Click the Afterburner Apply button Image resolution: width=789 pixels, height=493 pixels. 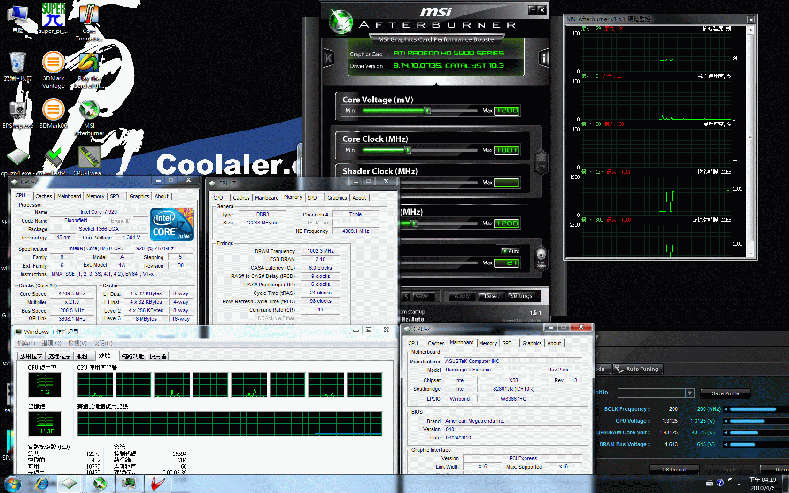coord(462,296)
